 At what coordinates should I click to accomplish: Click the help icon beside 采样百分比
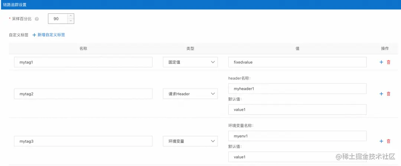pos(37,19)
